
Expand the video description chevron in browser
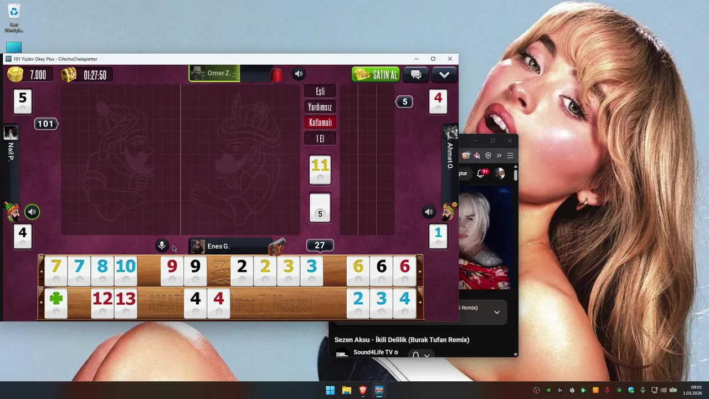click(x=497, y=312)
